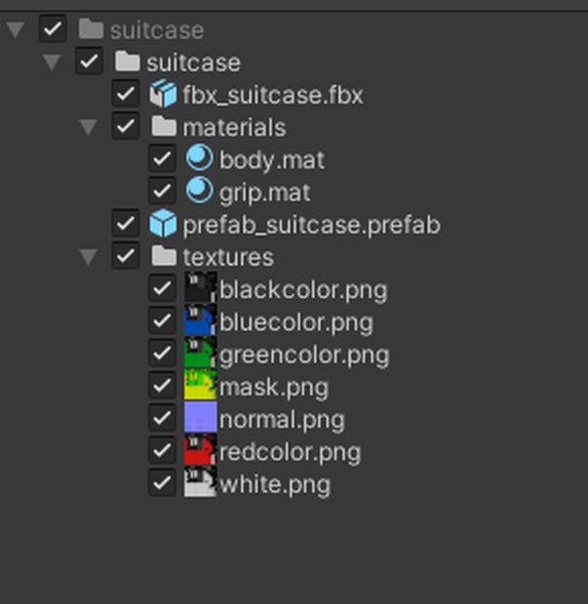This screenshot has height=604, width=588.
Task: Click the materials folder icon
Action: click(164, 127)
